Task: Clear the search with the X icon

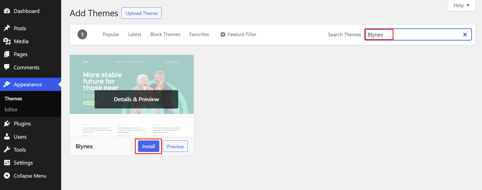Action: tap(465, 35)
